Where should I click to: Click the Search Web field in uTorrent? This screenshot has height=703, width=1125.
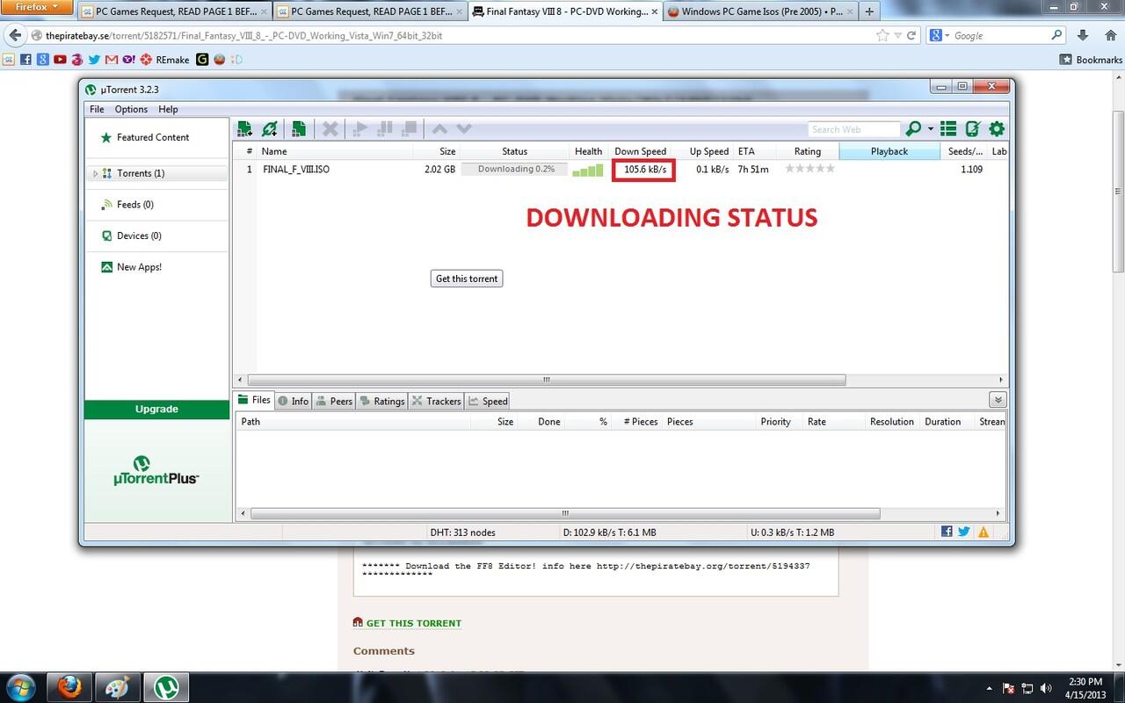point(853,129)
